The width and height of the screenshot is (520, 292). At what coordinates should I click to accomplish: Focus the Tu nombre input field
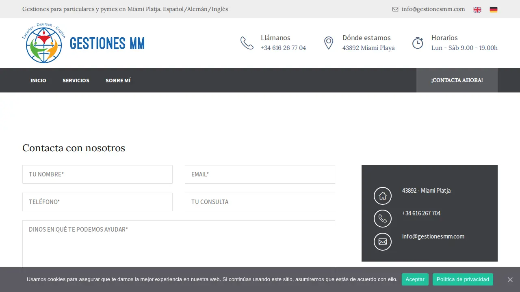click(97, 174)
